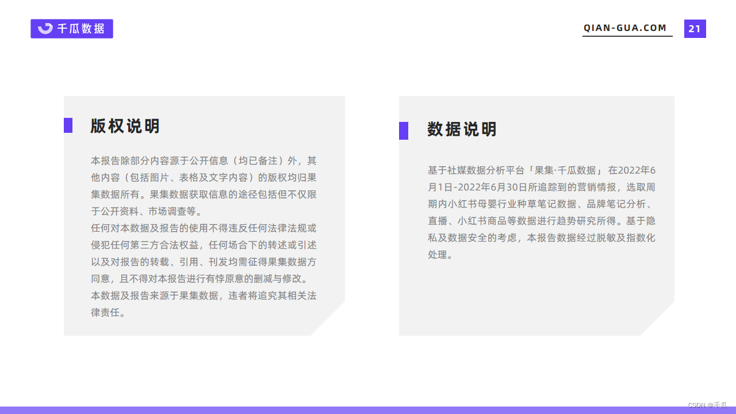Click line starting 月1日-2022年6月30日
Image resolution: width=736 pixels, height=414 pixels.
(542, 187)
